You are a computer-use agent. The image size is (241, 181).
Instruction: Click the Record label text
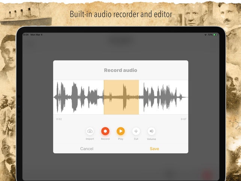105,139
